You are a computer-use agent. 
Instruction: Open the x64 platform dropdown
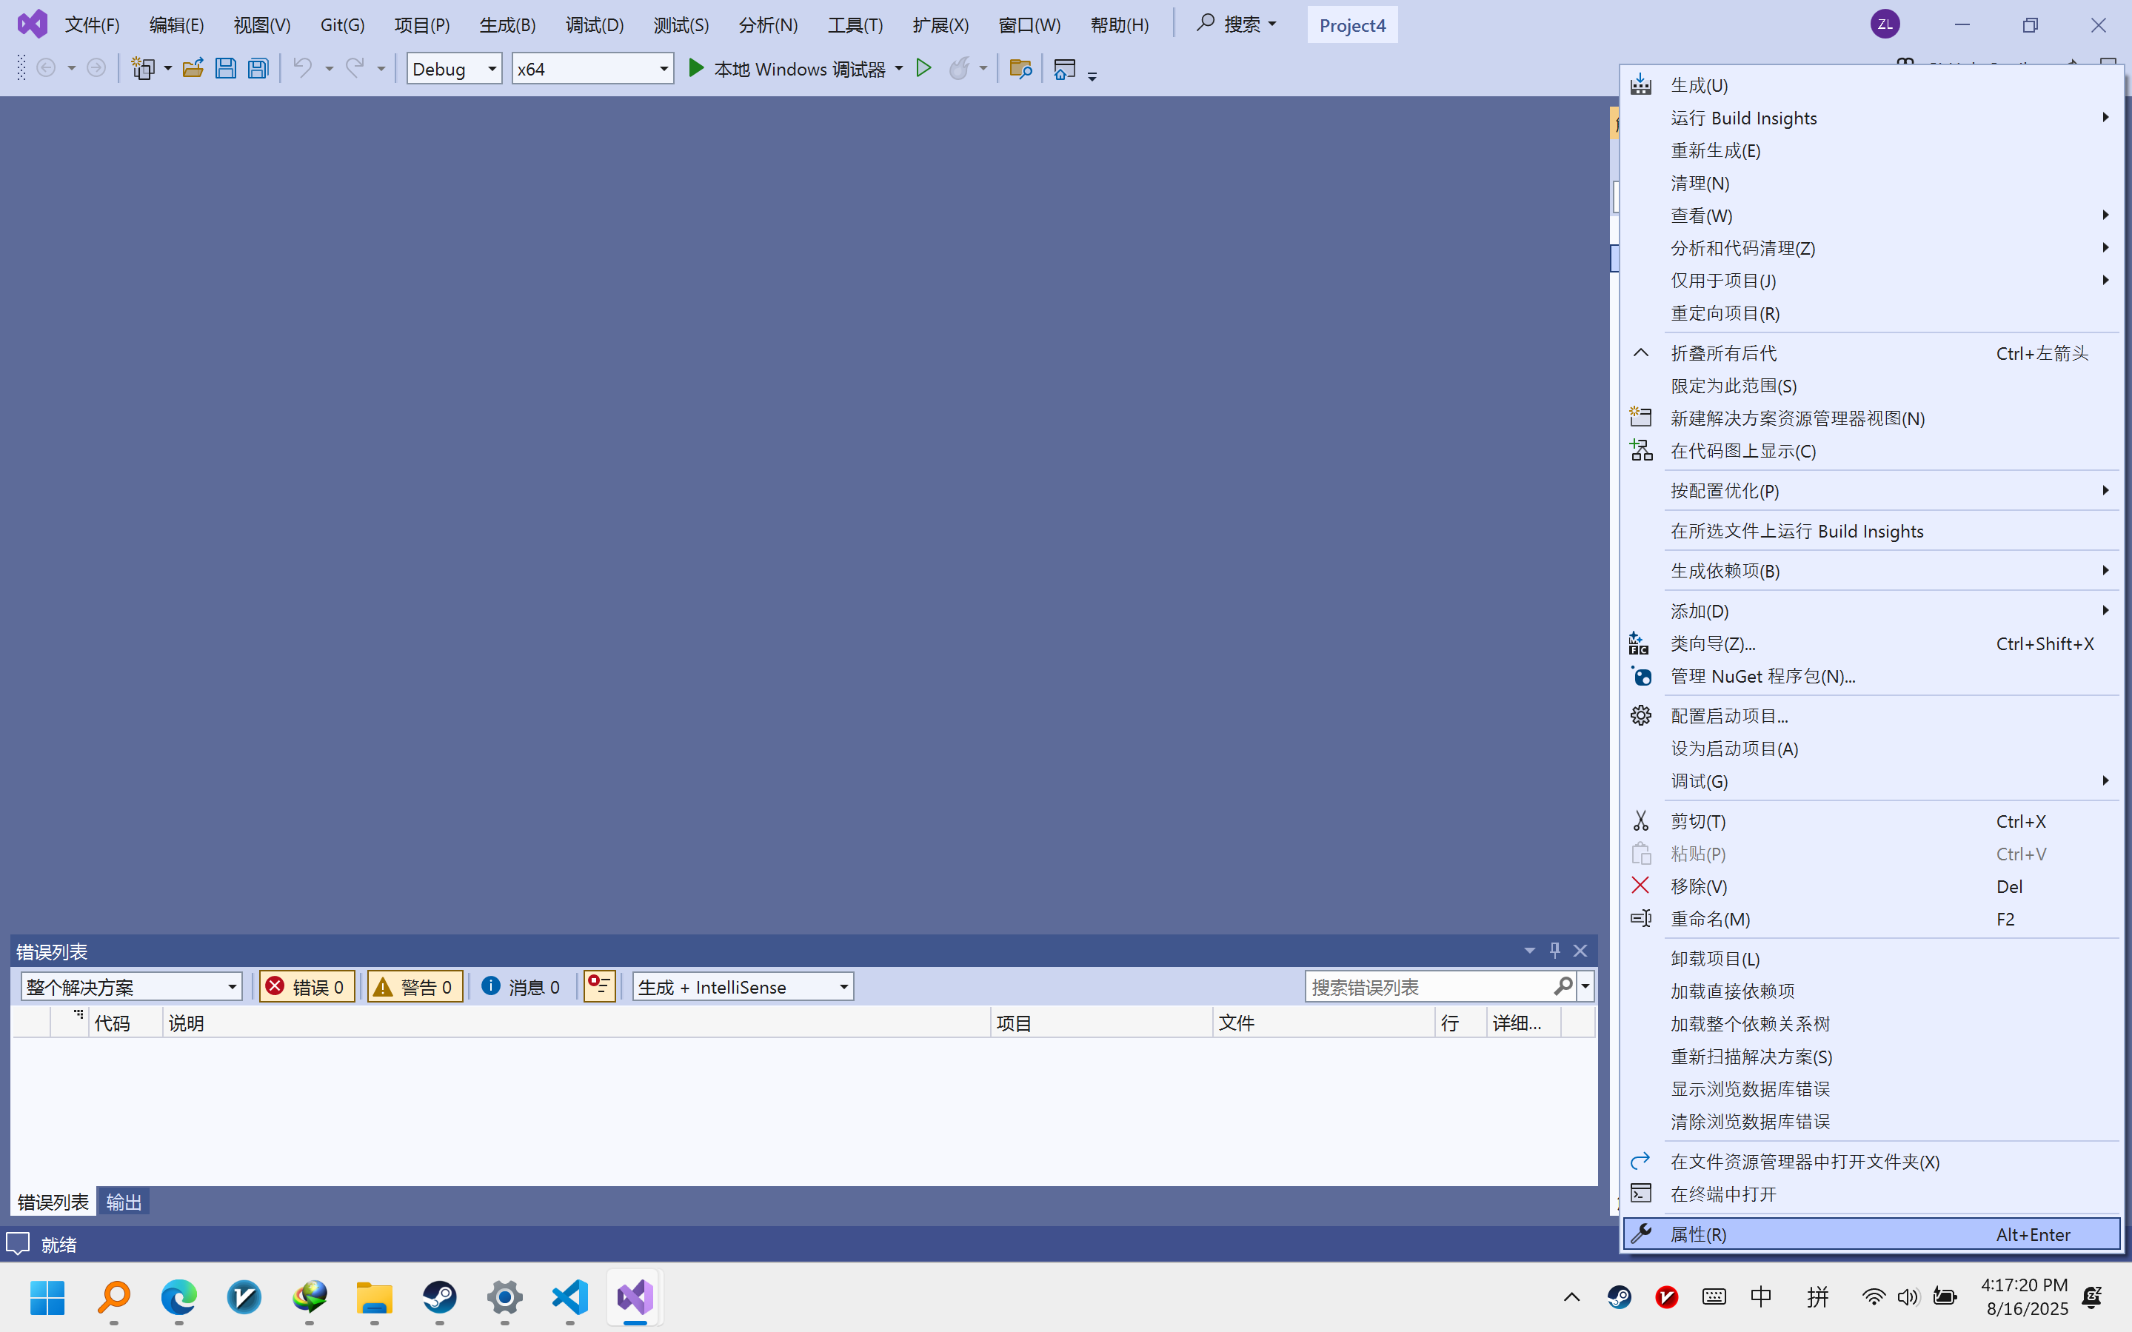(664, 69)
